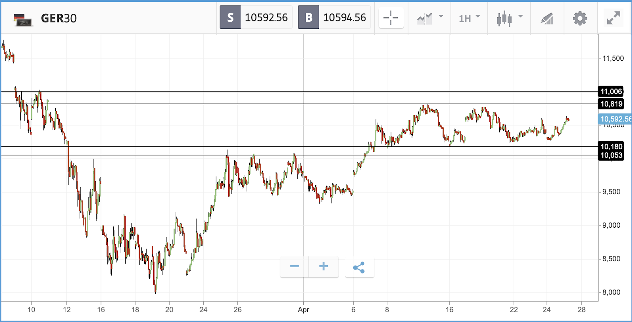Open the compare chart indicator icon
This screenshot has width=632, height=322.
[425, 18]
